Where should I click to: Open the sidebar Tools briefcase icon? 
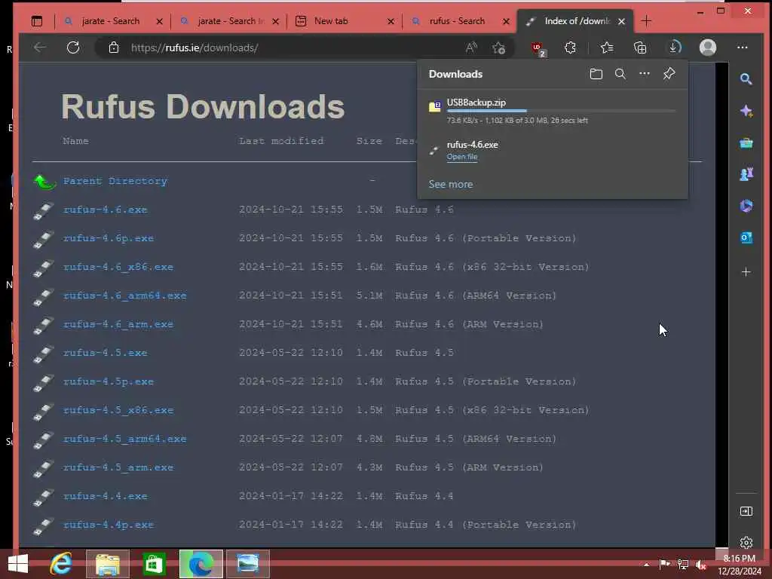[746, 142]
